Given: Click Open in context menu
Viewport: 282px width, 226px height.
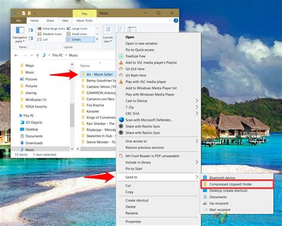Looking at the screenshot, I should pos(130,37).
